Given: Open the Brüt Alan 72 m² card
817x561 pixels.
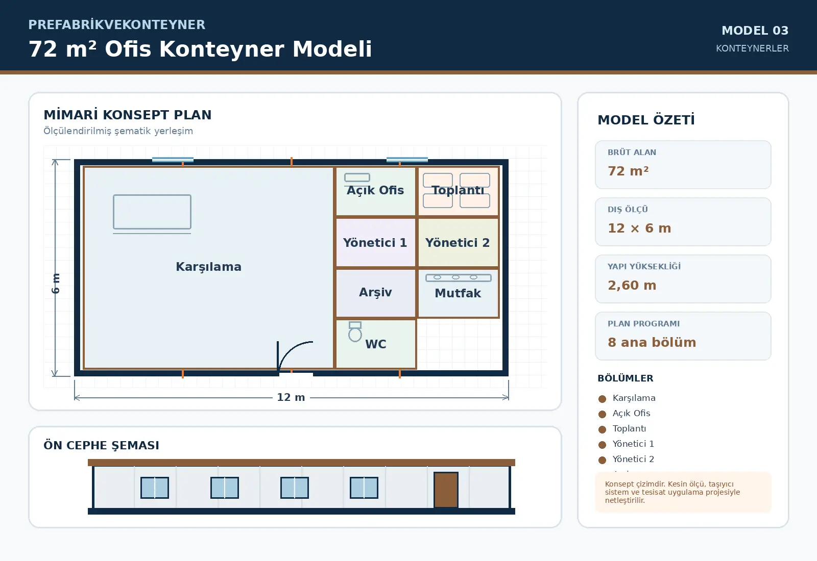Looking at the screenshot, I should (683, 165).
